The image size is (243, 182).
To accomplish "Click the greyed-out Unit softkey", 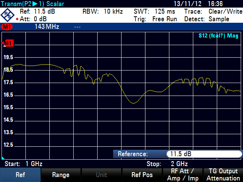I will (101, 175).
